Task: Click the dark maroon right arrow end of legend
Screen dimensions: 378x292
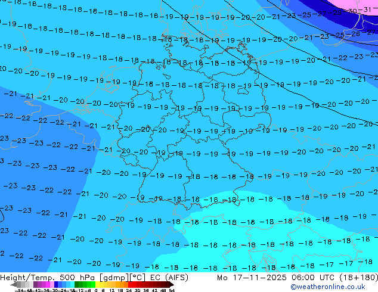Action: (172, 285)
